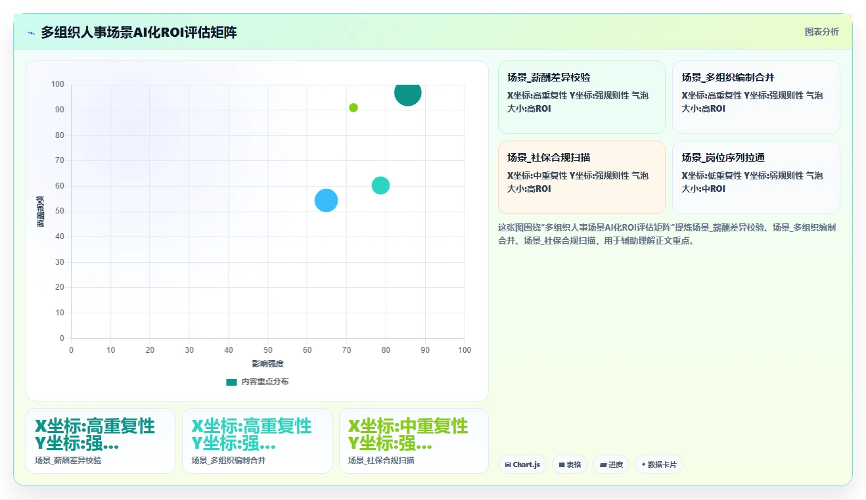Click the x-axis title 影响强度
This screenshot has height=500, width=866.
pyautogui.click(x=268, y=363)
